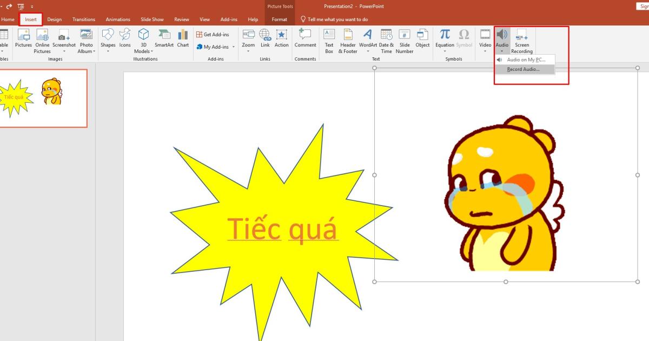Select the Insert tab
This screenshot has height=341, width=649.
pyautogui.click(x=31, y=19)
